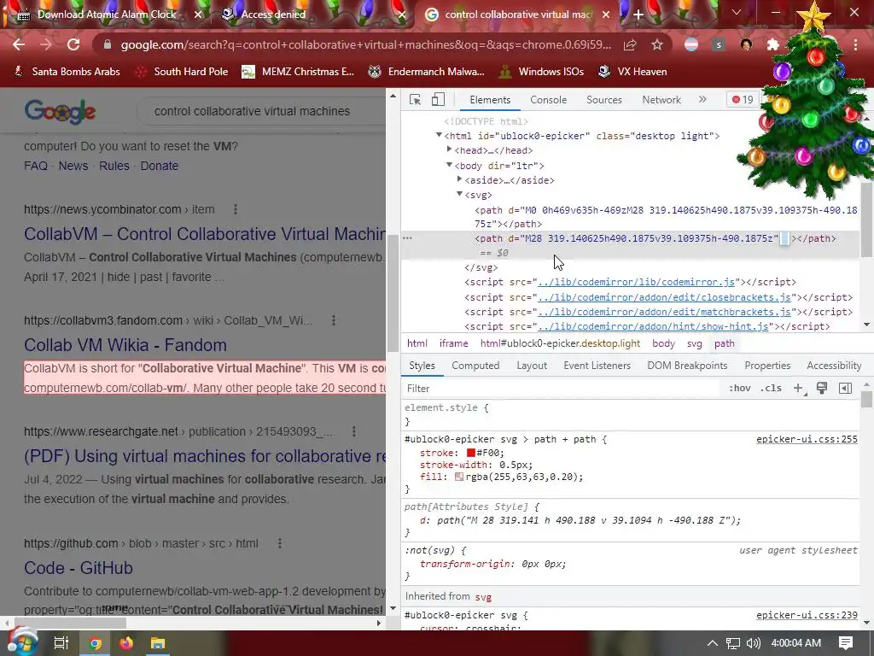Go back with the browser back arrow
Screen dimensions: 874x656
tap(19, 44)
